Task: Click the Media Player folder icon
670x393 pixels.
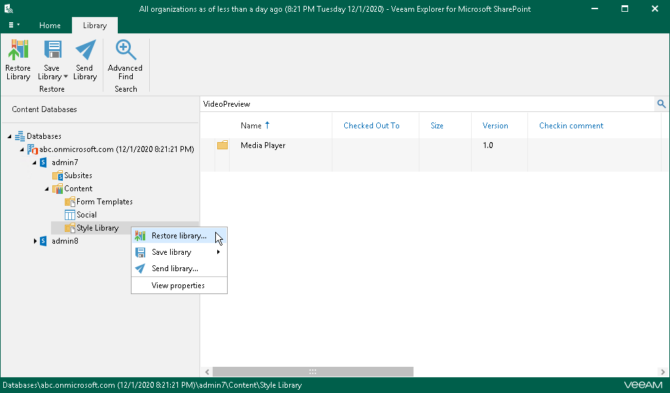Action: point(222,145)
